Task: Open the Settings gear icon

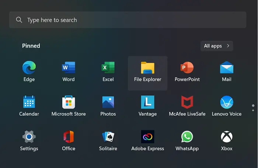Action: coord(29,137)
